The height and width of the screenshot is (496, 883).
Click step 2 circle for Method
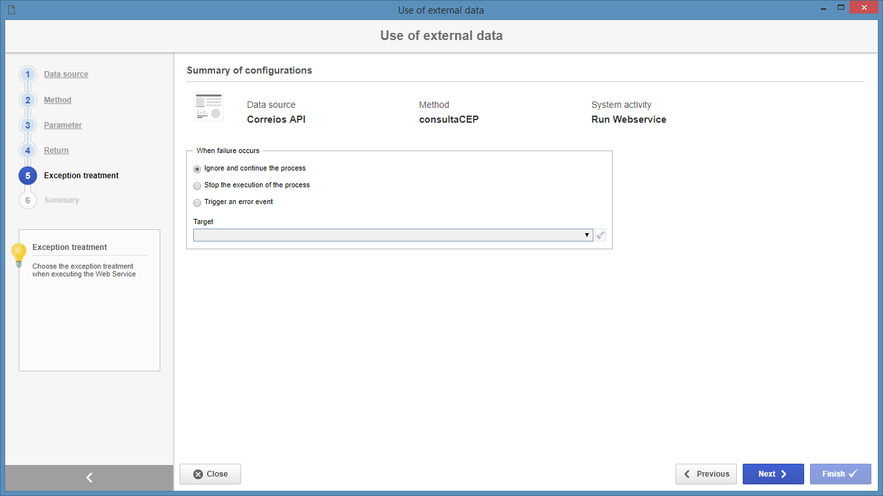(28, 100)
